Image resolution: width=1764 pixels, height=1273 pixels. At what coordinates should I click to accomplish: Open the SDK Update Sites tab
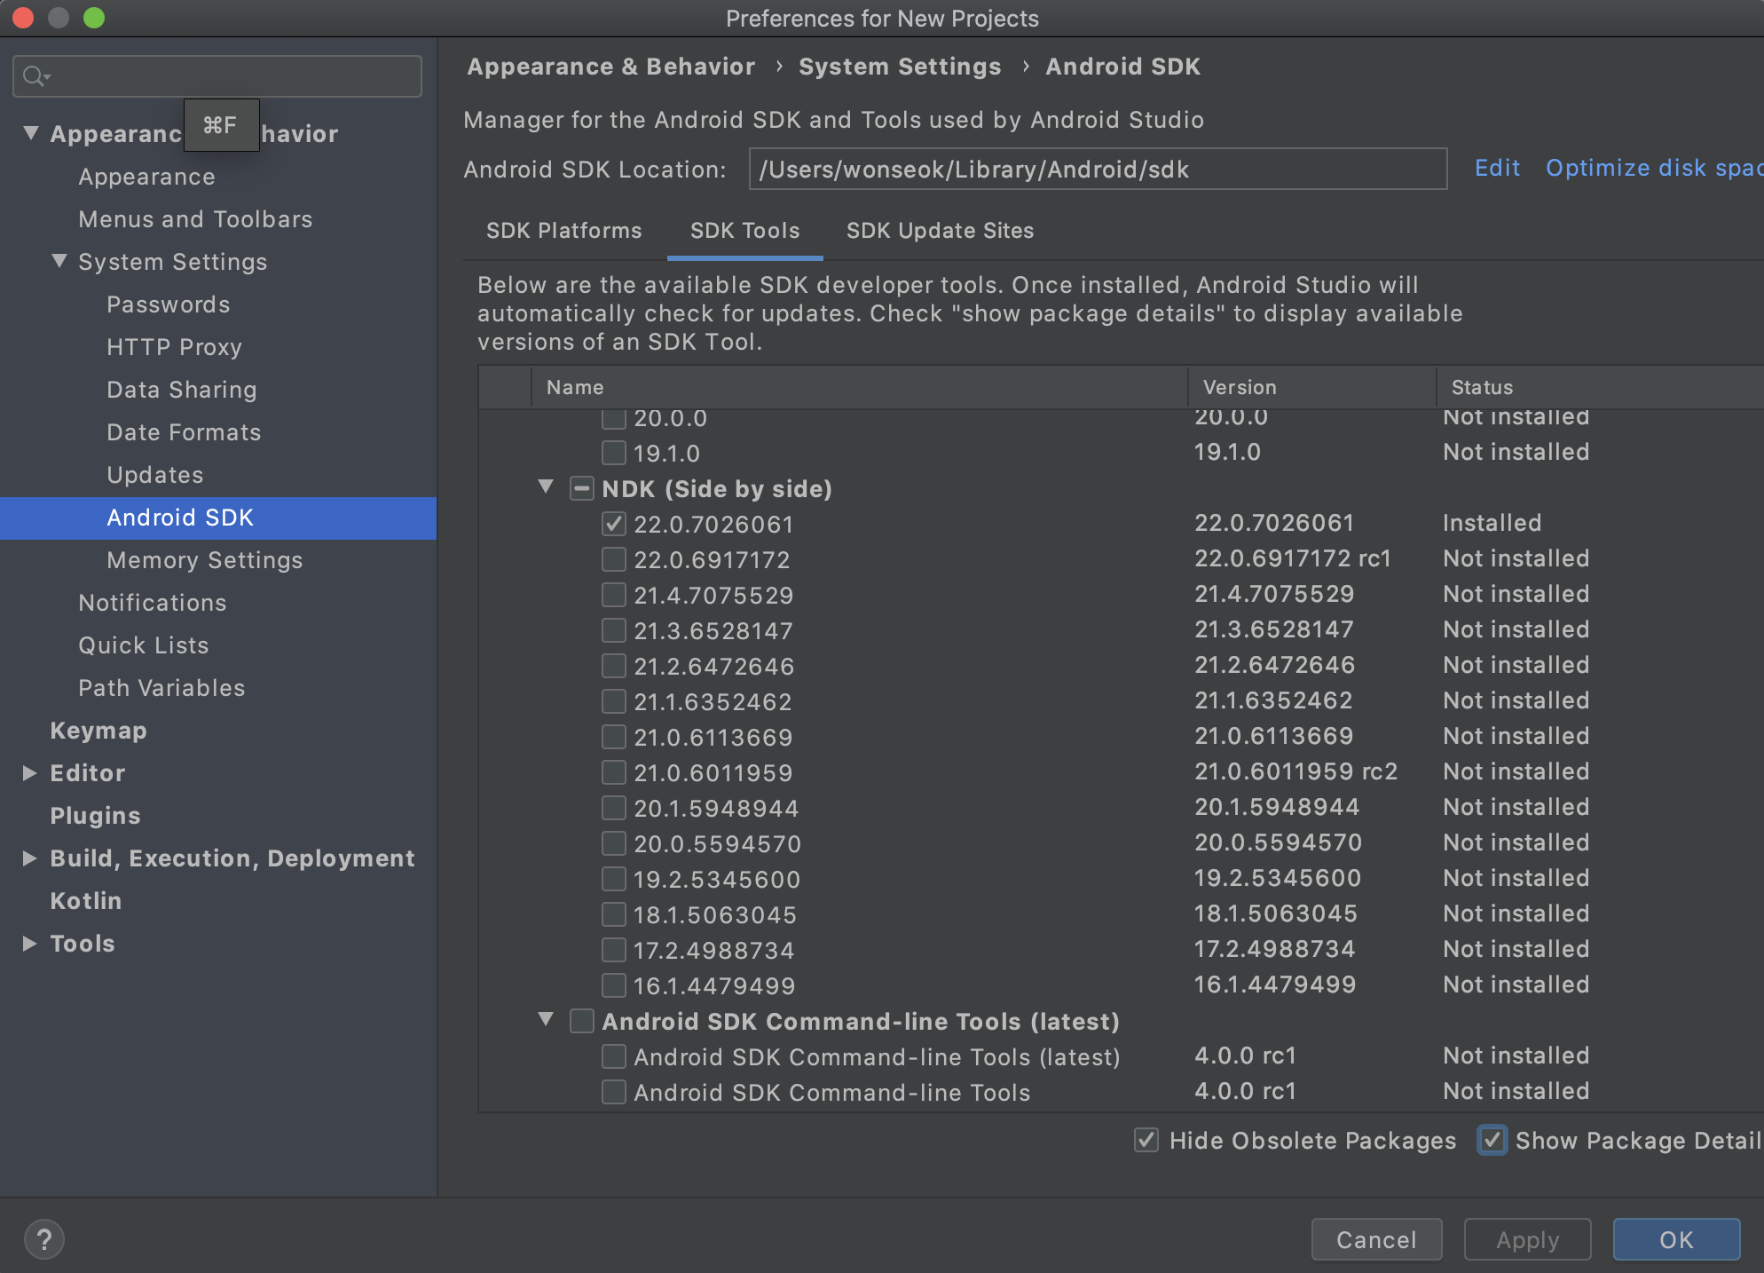coord(940,231)
